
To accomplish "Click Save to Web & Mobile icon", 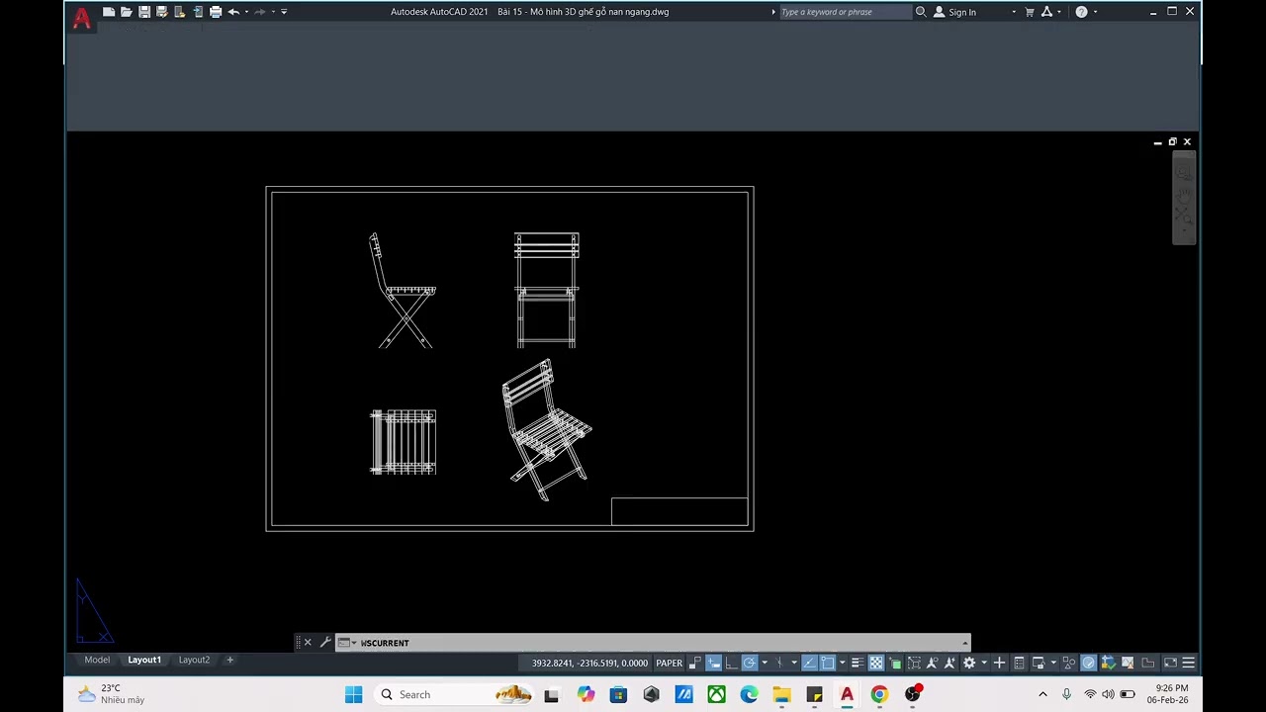I will pos(198,12).
